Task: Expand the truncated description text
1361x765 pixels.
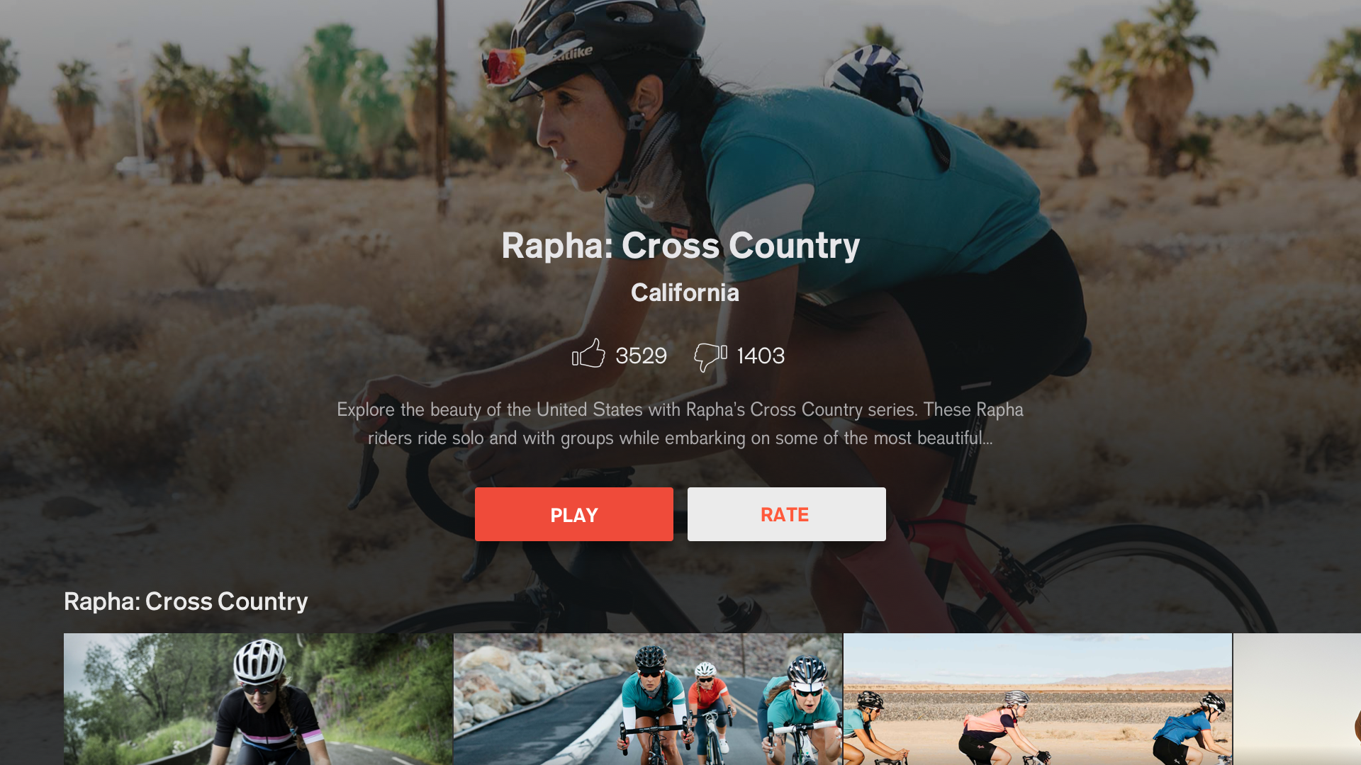Action: tap(680, 424)
